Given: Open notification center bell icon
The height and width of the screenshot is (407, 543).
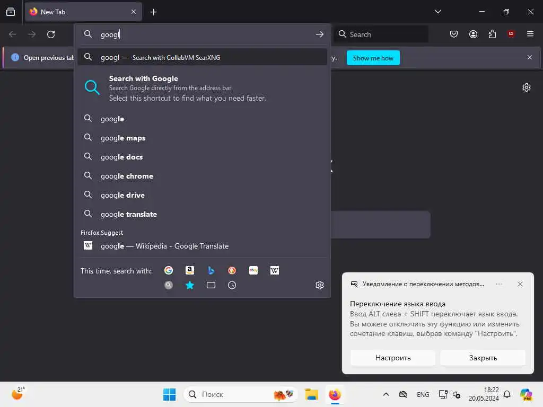Looking at the screenshot, I should tap(507, 394).
